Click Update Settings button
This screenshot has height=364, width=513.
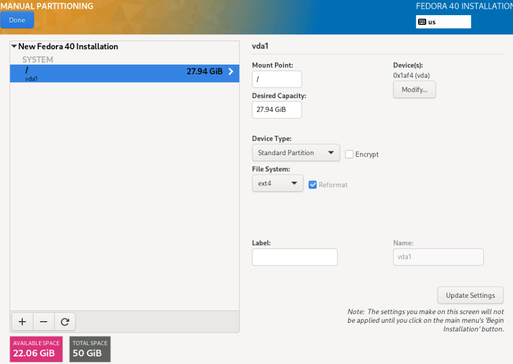point(470,295)
